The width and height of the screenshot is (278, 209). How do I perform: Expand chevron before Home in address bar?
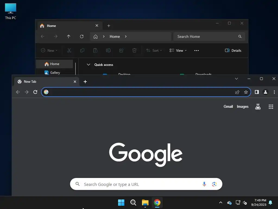(x=104, y=36)
